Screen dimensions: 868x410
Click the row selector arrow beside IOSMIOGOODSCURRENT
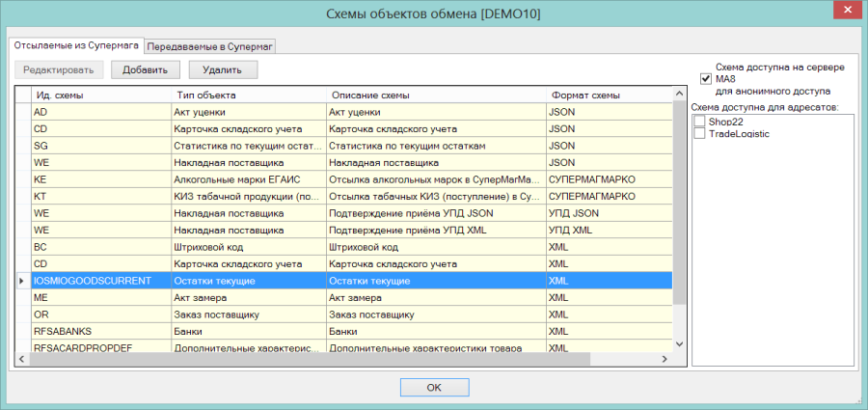point(21,281)
